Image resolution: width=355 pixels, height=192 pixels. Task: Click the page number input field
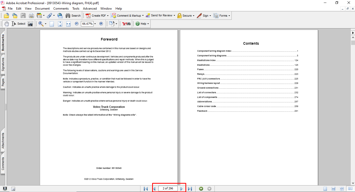click(x=168, y=189)
